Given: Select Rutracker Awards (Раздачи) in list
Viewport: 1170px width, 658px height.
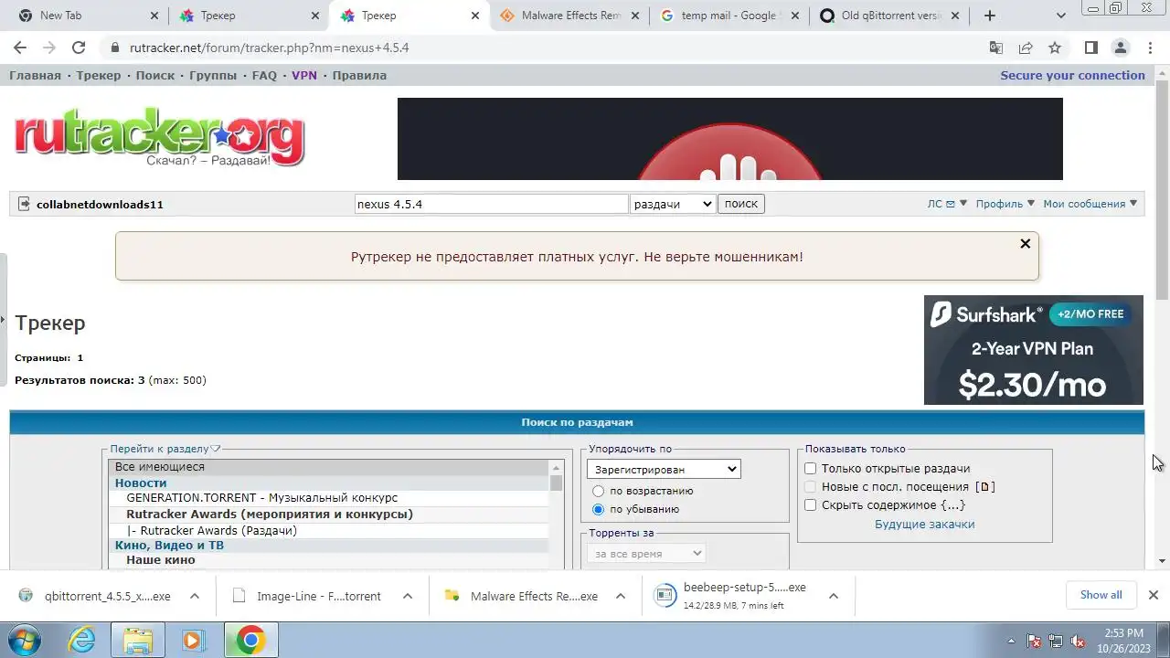Looking at the screenshot, I should point(329,531).
